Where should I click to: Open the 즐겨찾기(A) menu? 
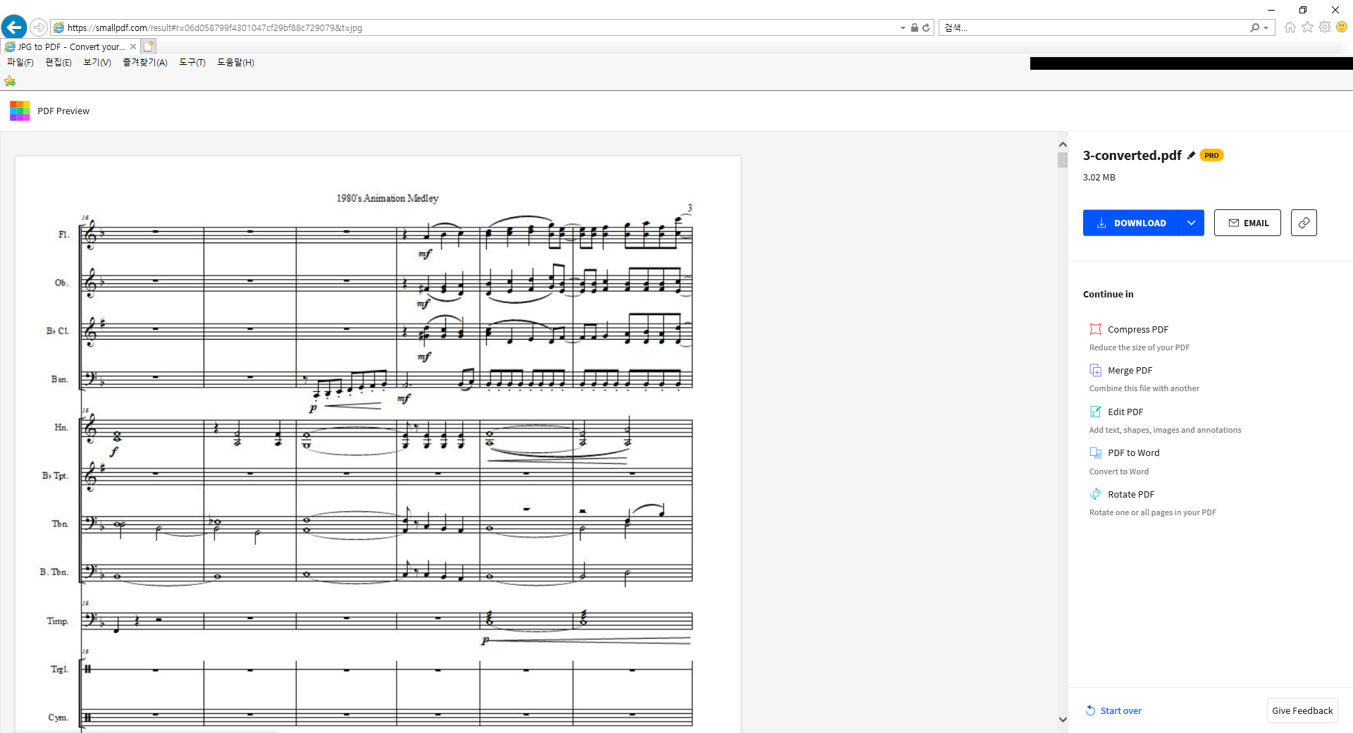[x=145, y=62]
